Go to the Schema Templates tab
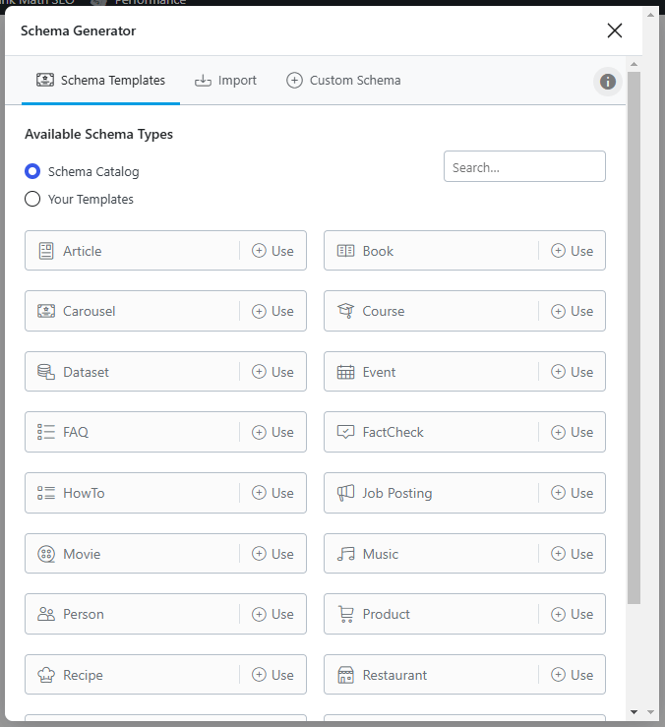The image size is (665, 727). (x=100, y=81)
